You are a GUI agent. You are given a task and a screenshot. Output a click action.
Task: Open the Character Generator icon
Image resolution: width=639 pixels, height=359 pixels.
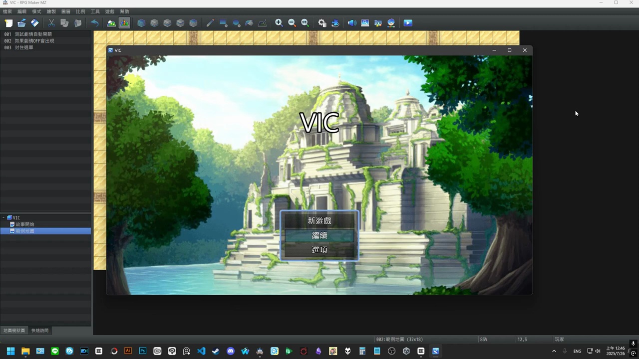(x=391, y=23)
